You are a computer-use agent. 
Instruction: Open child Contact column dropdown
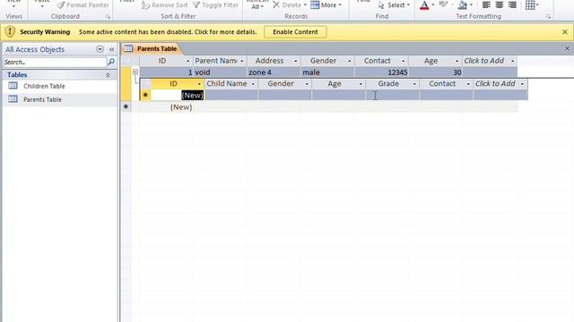[468, 84]
